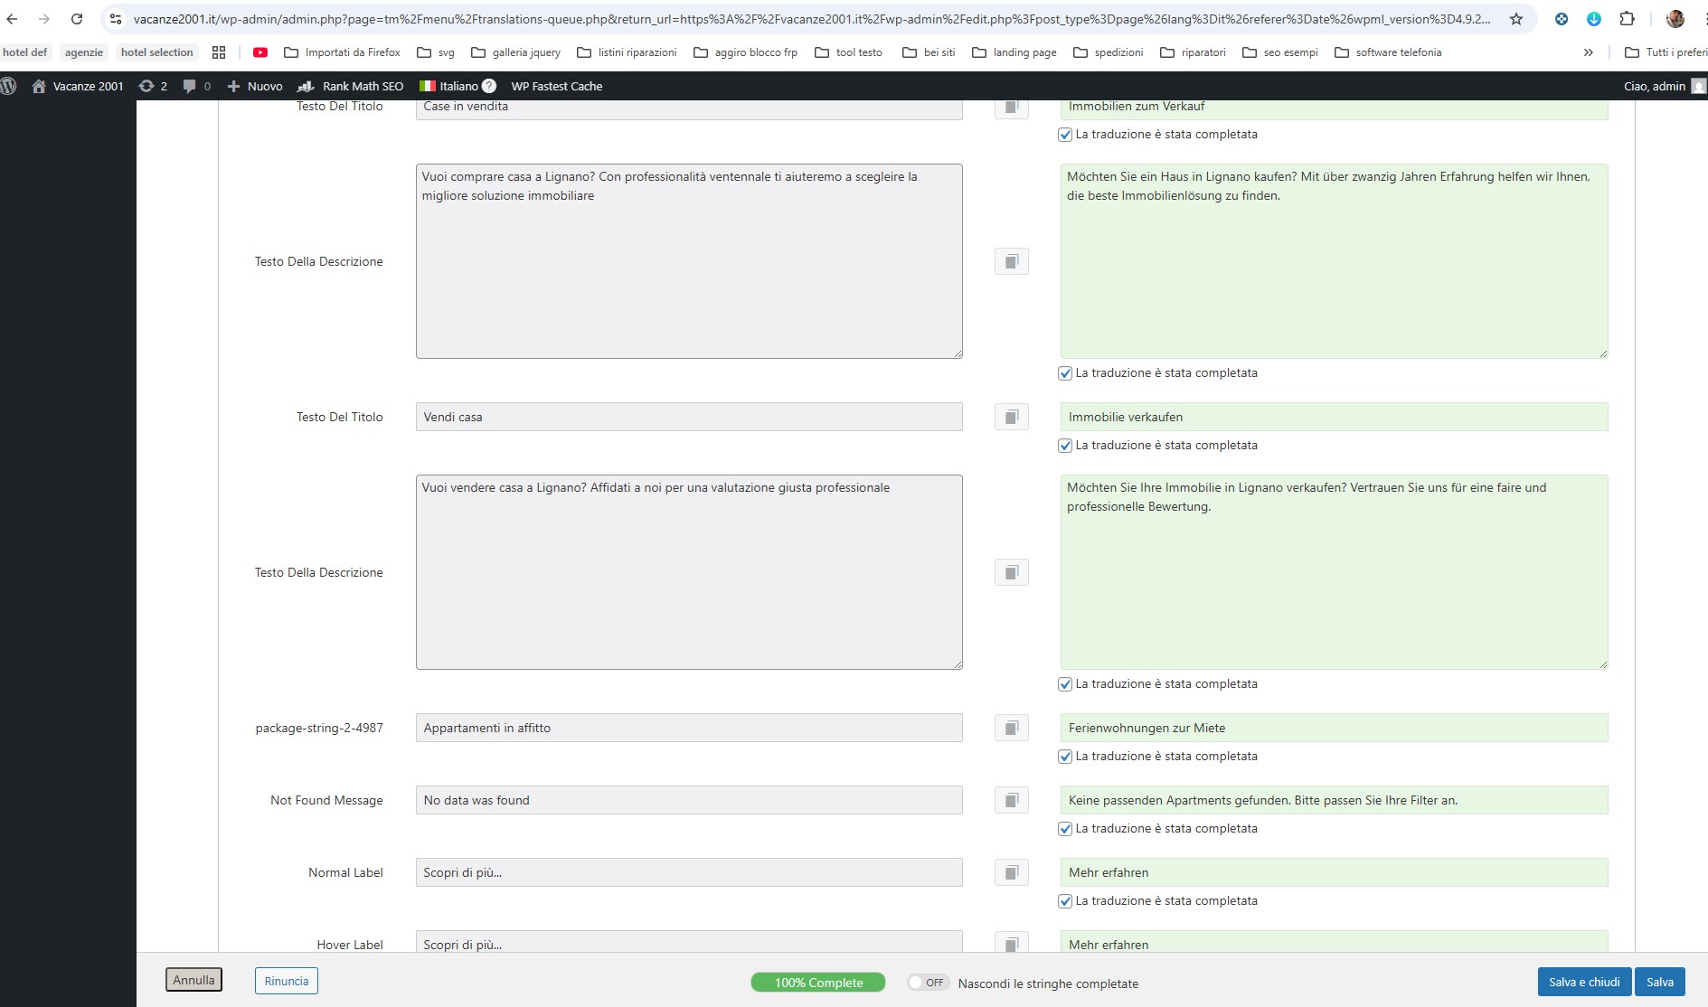Open Rank Math SEO menu
This screenshot has height=1007, width=1708.
351,86
